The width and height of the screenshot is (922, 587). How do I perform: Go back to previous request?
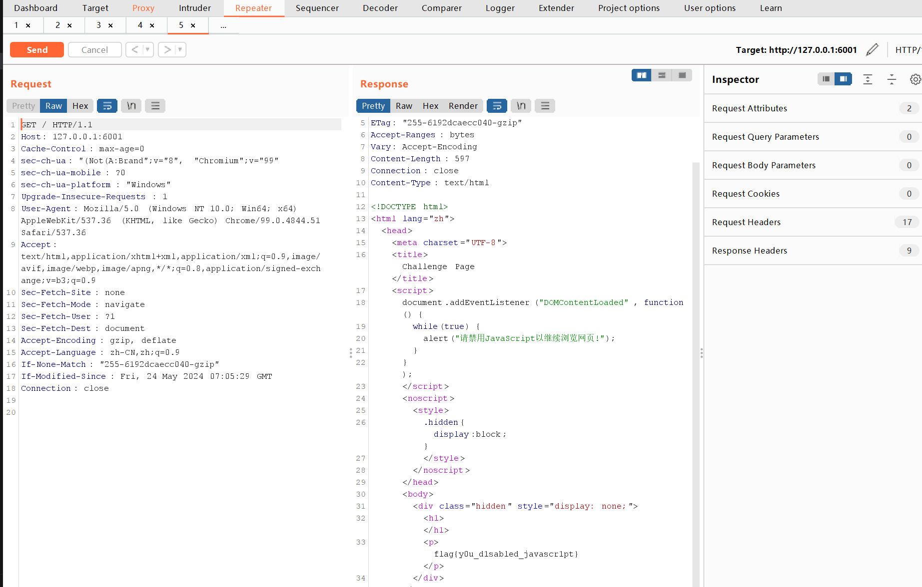(x=134, y=49)
